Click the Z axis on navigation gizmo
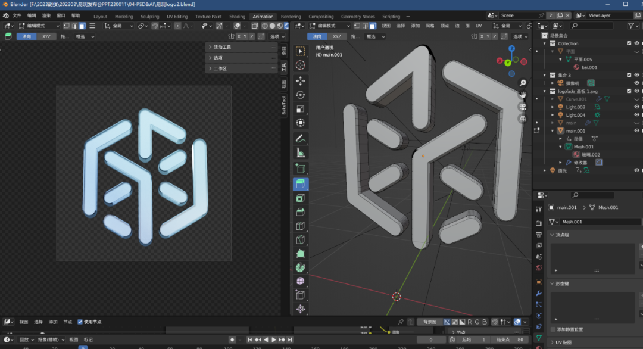The image size is (643, 349). 512,48
